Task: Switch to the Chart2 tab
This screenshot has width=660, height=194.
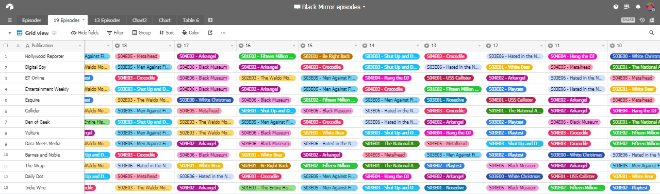Action: [139, 20]
